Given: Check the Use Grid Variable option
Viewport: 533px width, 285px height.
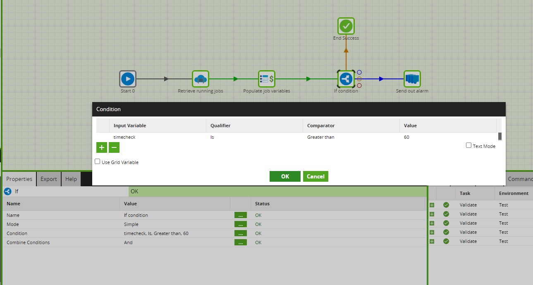Looking at the screenshot, I should pos(97,161).
